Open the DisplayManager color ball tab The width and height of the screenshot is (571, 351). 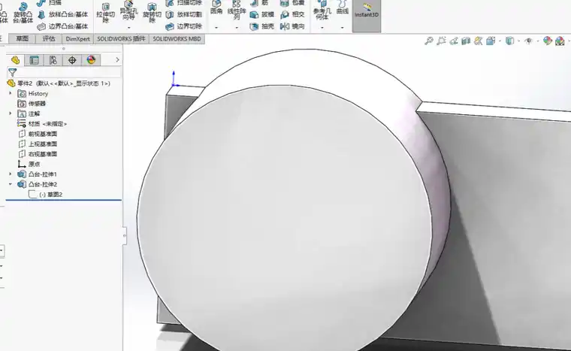click(x=91, y=60)
